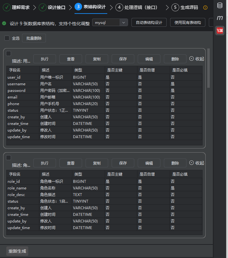Select the role_name field cell
The image size is (228, 258).
tap(23, 188)
